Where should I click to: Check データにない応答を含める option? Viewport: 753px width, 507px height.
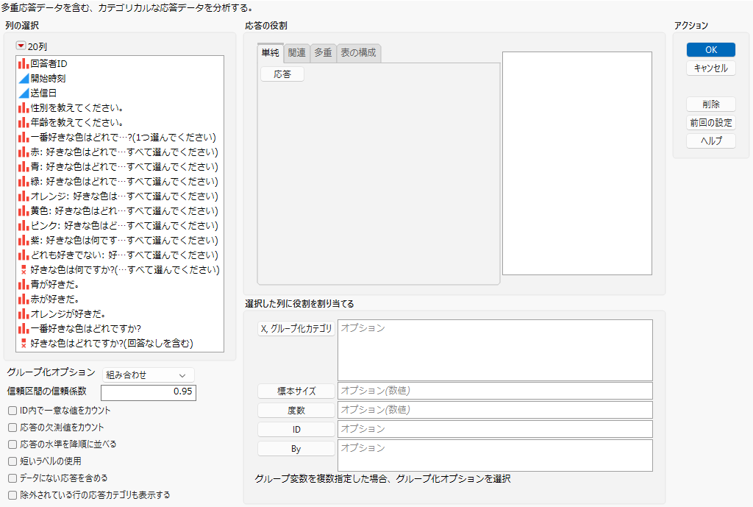[x=13, y=478]
